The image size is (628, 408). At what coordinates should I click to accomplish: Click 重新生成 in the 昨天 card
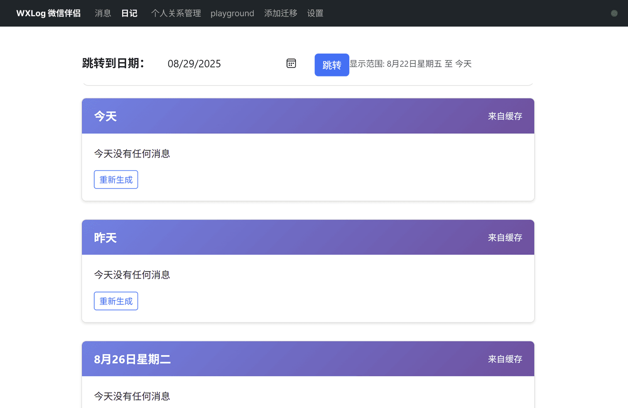[x=116, y=301]
